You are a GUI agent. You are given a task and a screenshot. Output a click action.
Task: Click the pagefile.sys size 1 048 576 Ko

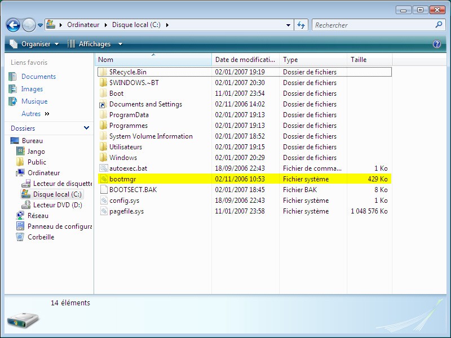point(369,211)
